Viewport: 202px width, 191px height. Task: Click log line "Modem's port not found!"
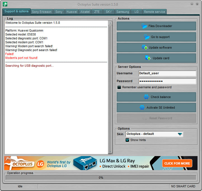click(21, 58)
